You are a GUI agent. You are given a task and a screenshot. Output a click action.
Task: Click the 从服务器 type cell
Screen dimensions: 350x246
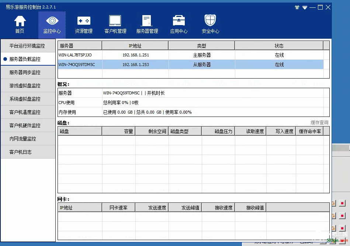coord(202,65)
